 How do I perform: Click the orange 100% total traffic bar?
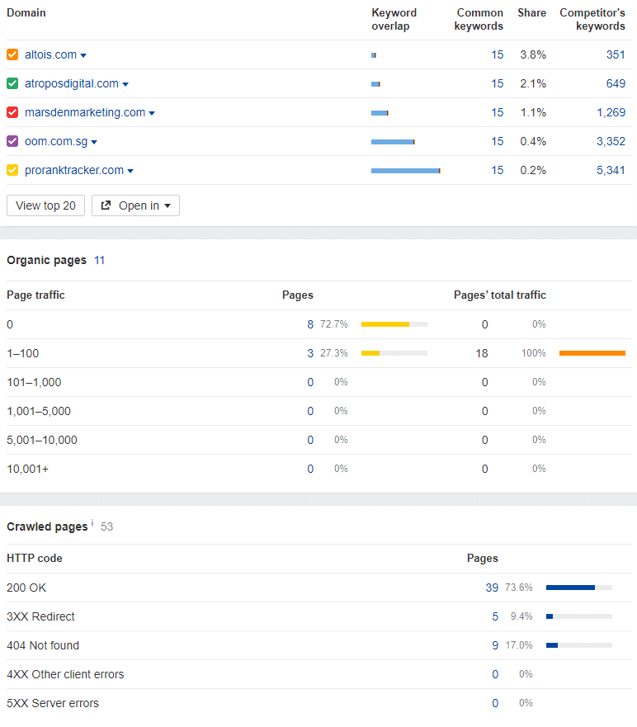(x=592, y=353)
